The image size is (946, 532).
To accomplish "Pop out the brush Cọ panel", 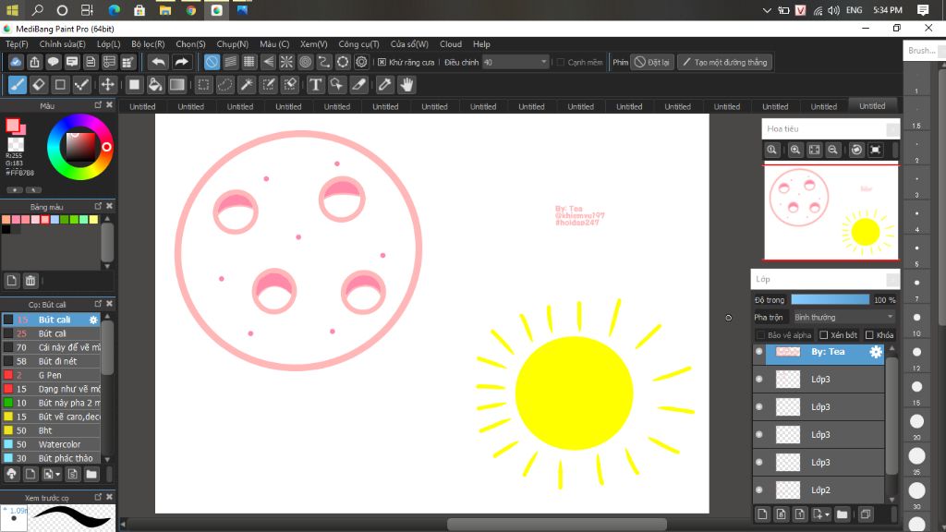I will tap(98, 303).
